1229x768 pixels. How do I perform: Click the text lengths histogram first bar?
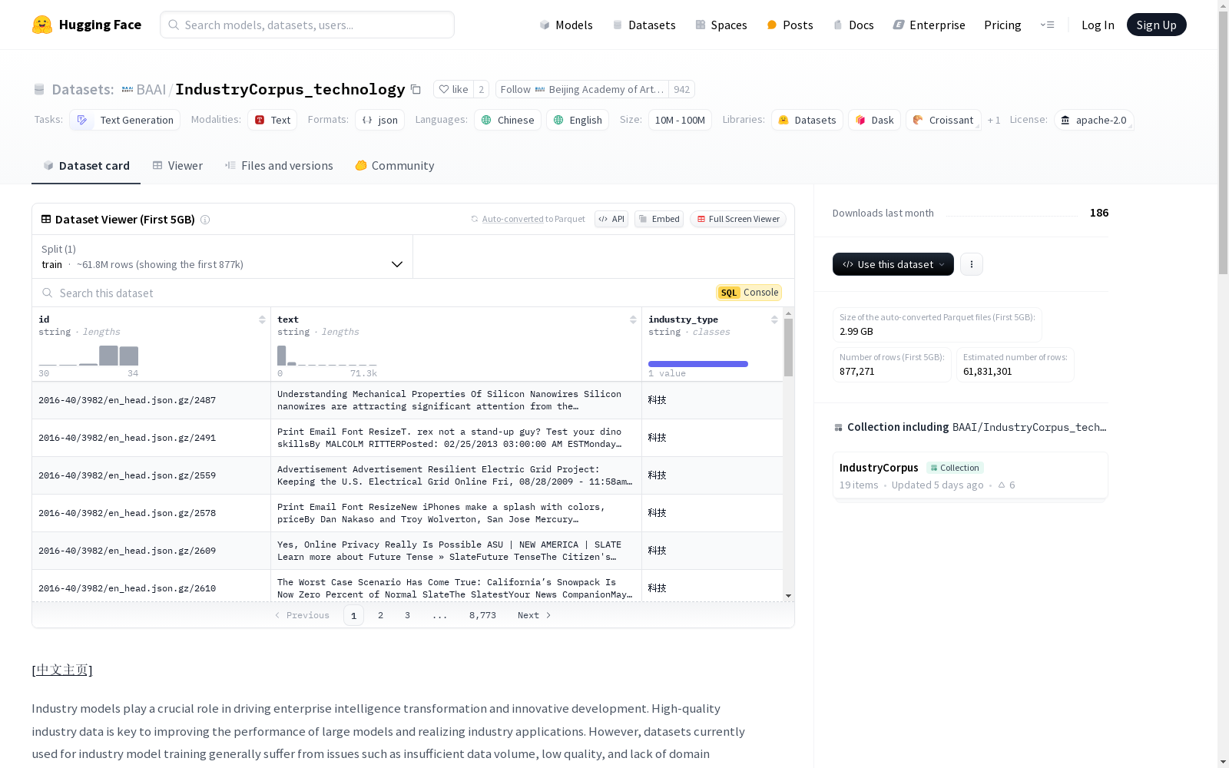click(281, 356)
